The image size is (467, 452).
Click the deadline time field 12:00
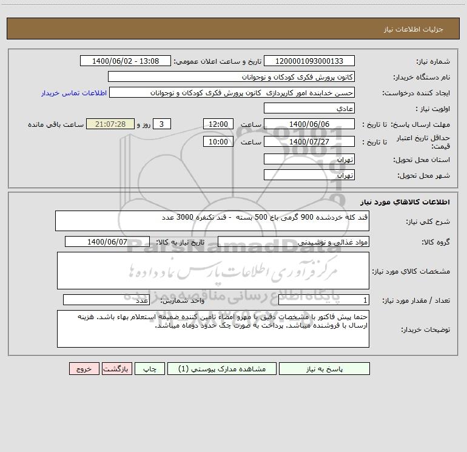(x=218, y=124)
